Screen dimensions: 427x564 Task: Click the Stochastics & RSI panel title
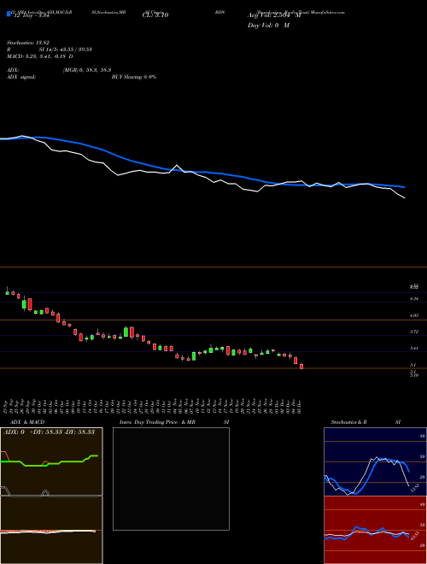pyautogui.click(x=366, y=422)
